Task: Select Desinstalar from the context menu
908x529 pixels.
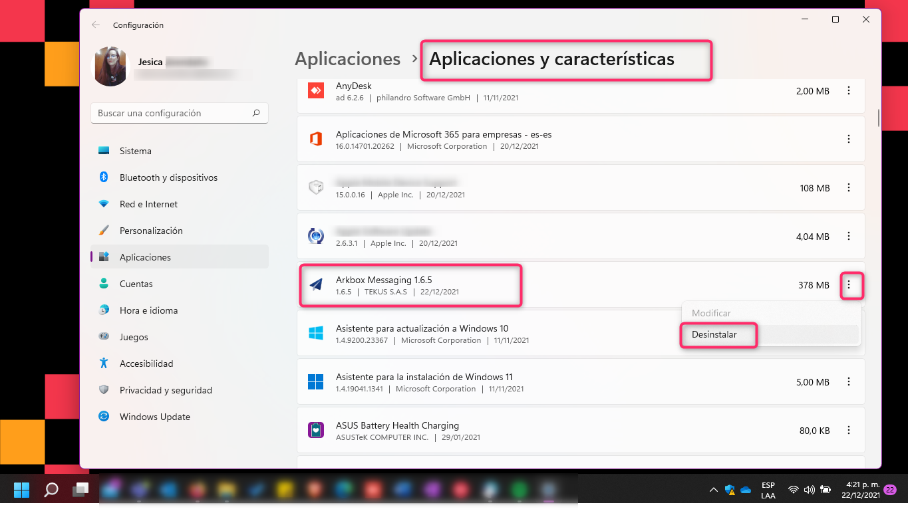Action: [714, 335]
